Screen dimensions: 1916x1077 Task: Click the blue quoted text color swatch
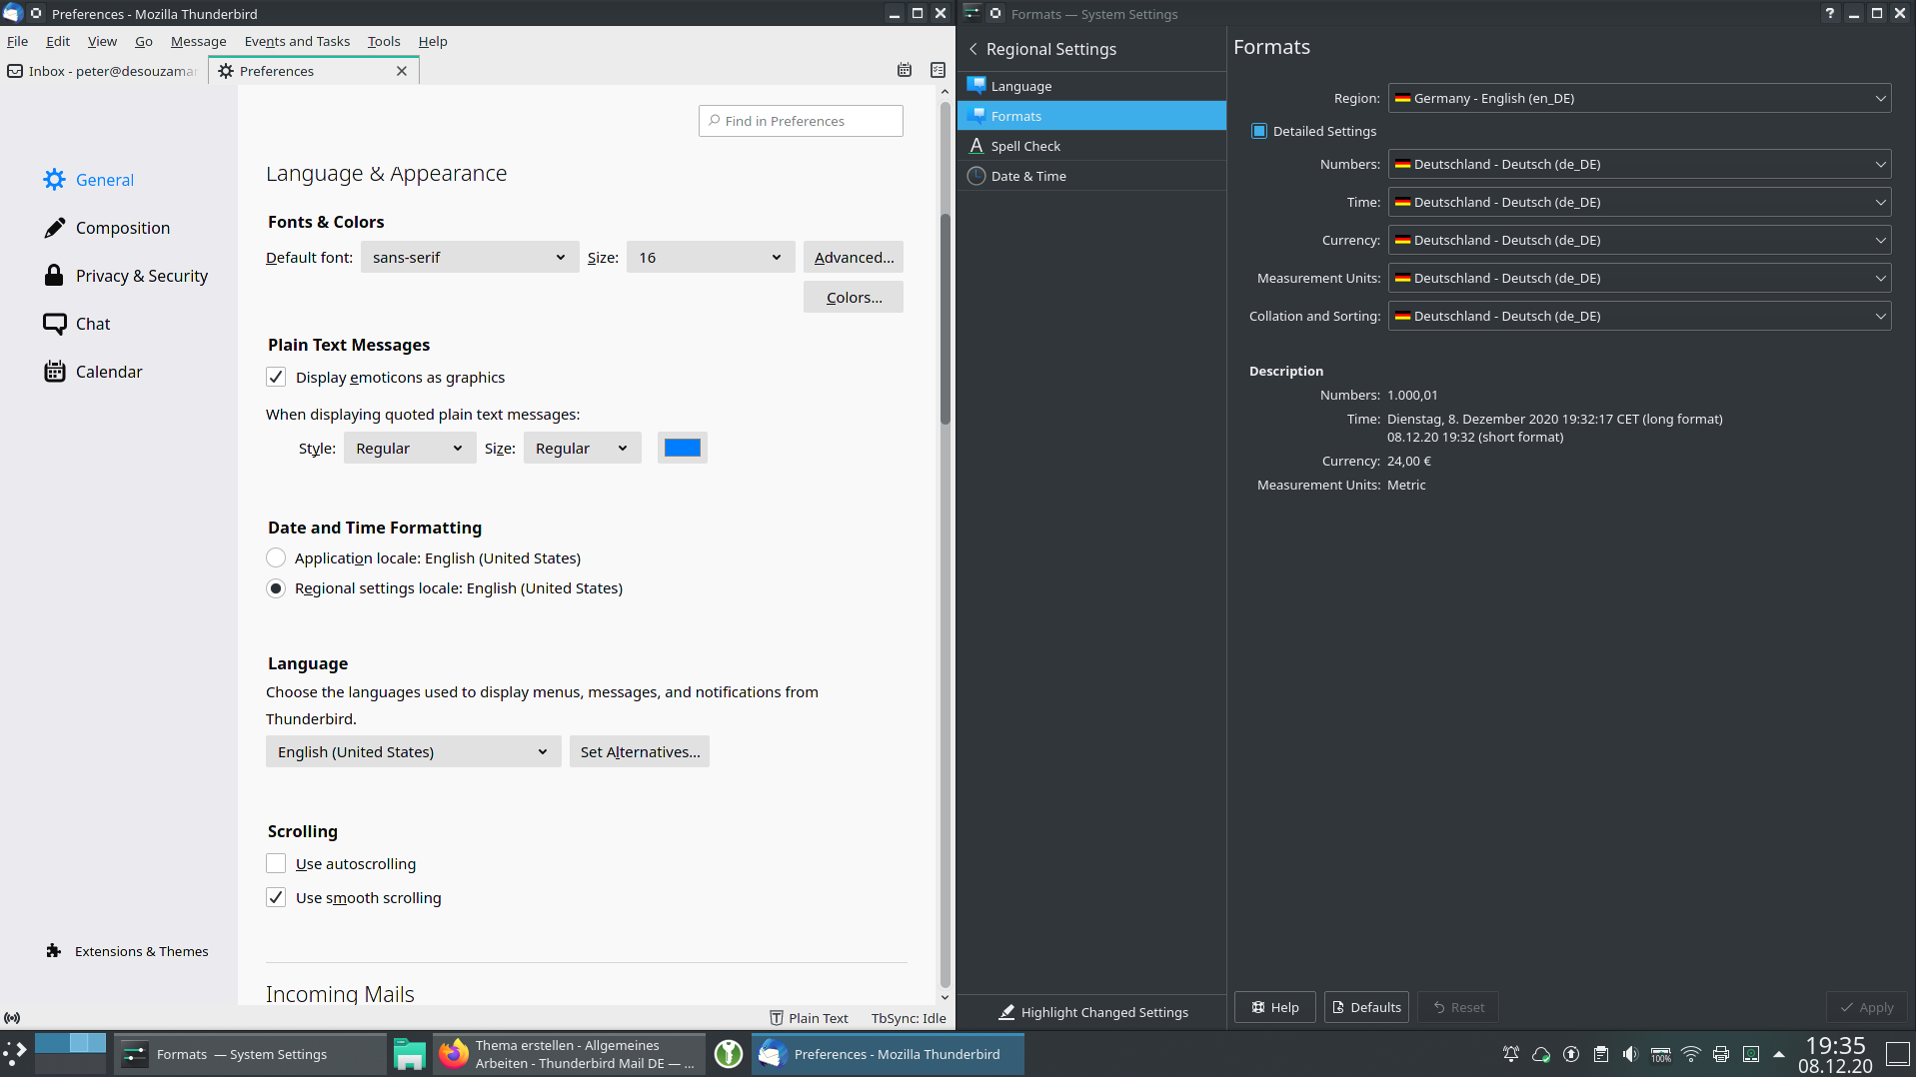683,448
